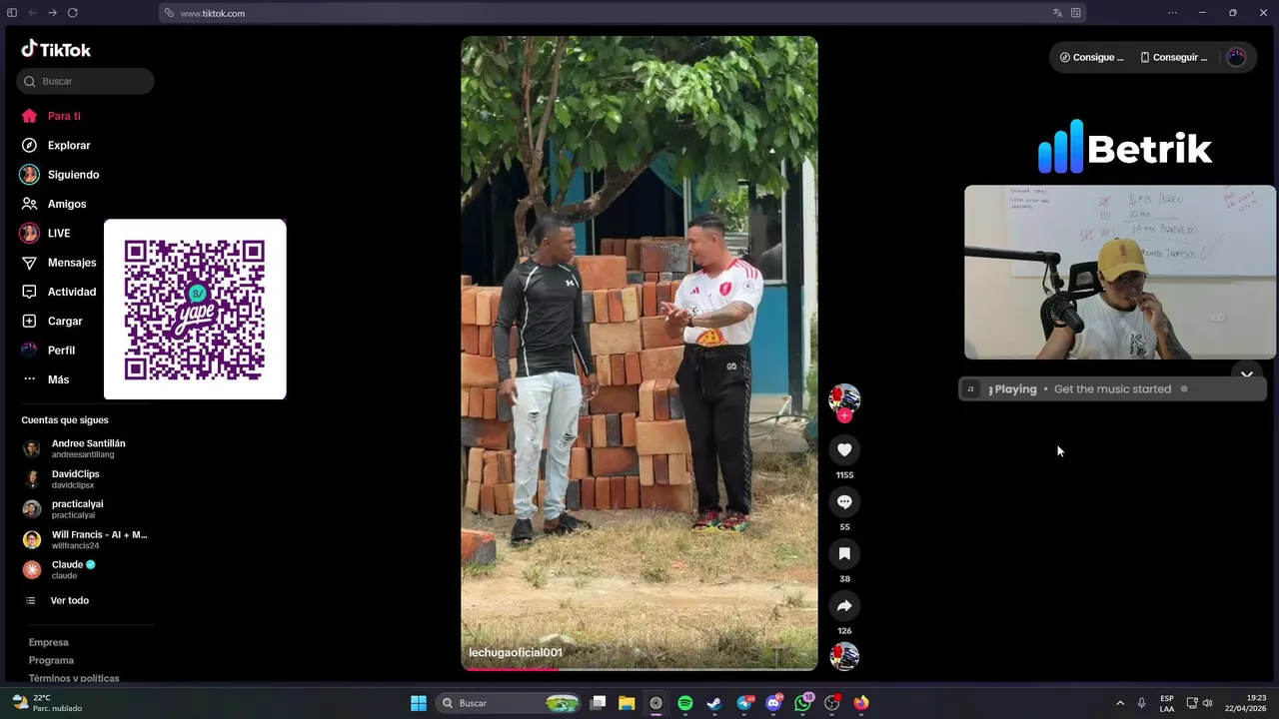This screenshot has width=1279, height=719.
Task: Open Firefox from the taskbar
Action: click(x=861, y=703)
